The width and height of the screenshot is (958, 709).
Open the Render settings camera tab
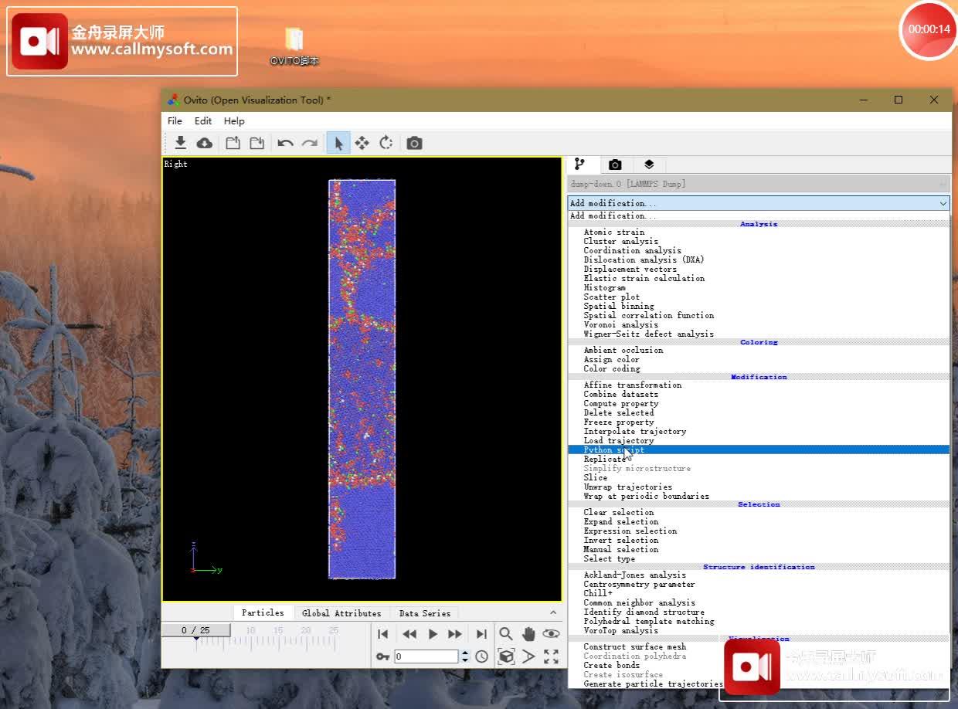[615, 165]
